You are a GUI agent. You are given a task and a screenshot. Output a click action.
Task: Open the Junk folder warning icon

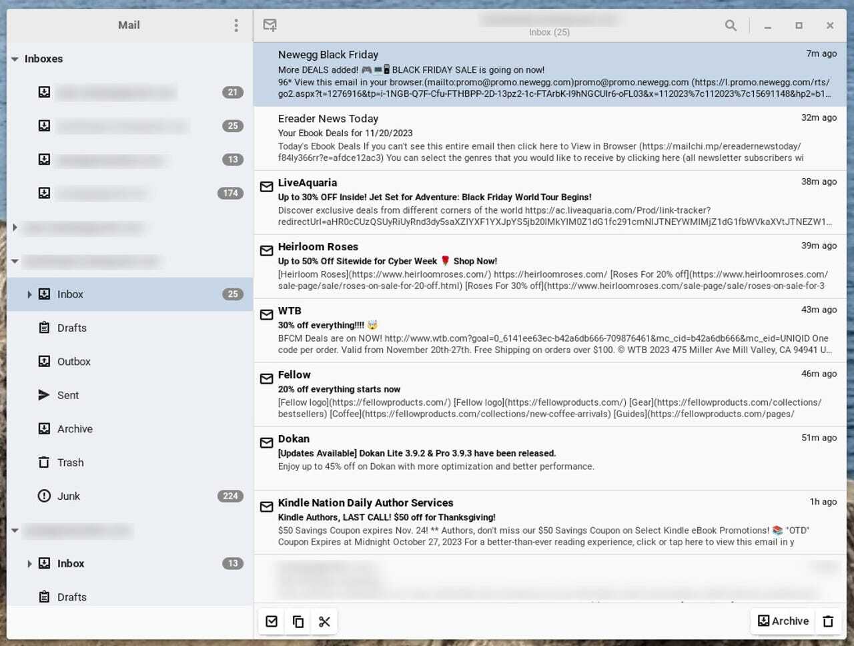(x=44, y=496)
